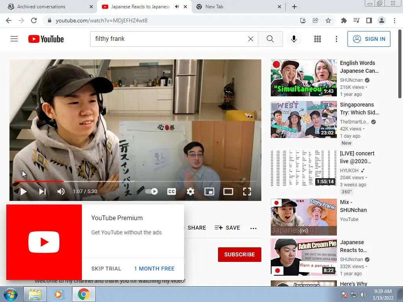Share this page icon
The image size is (403, 302).
[315, 20]
